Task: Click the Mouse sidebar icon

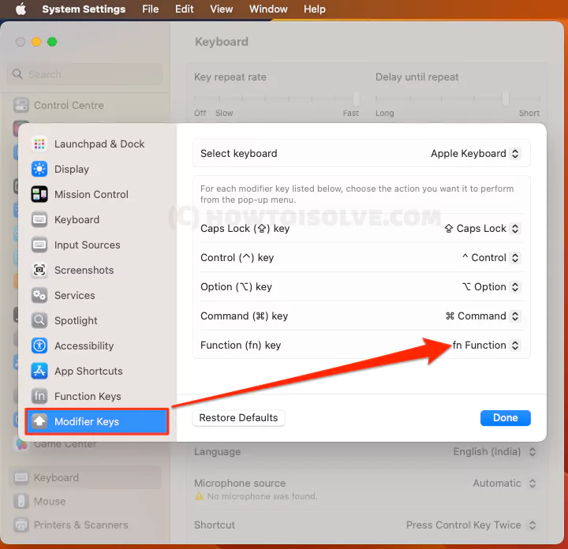Action: pyautogui.click(x=21, y=502)
